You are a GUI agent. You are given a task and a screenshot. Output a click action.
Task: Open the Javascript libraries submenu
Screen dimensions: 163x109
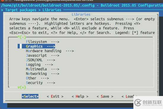[43, 56]
